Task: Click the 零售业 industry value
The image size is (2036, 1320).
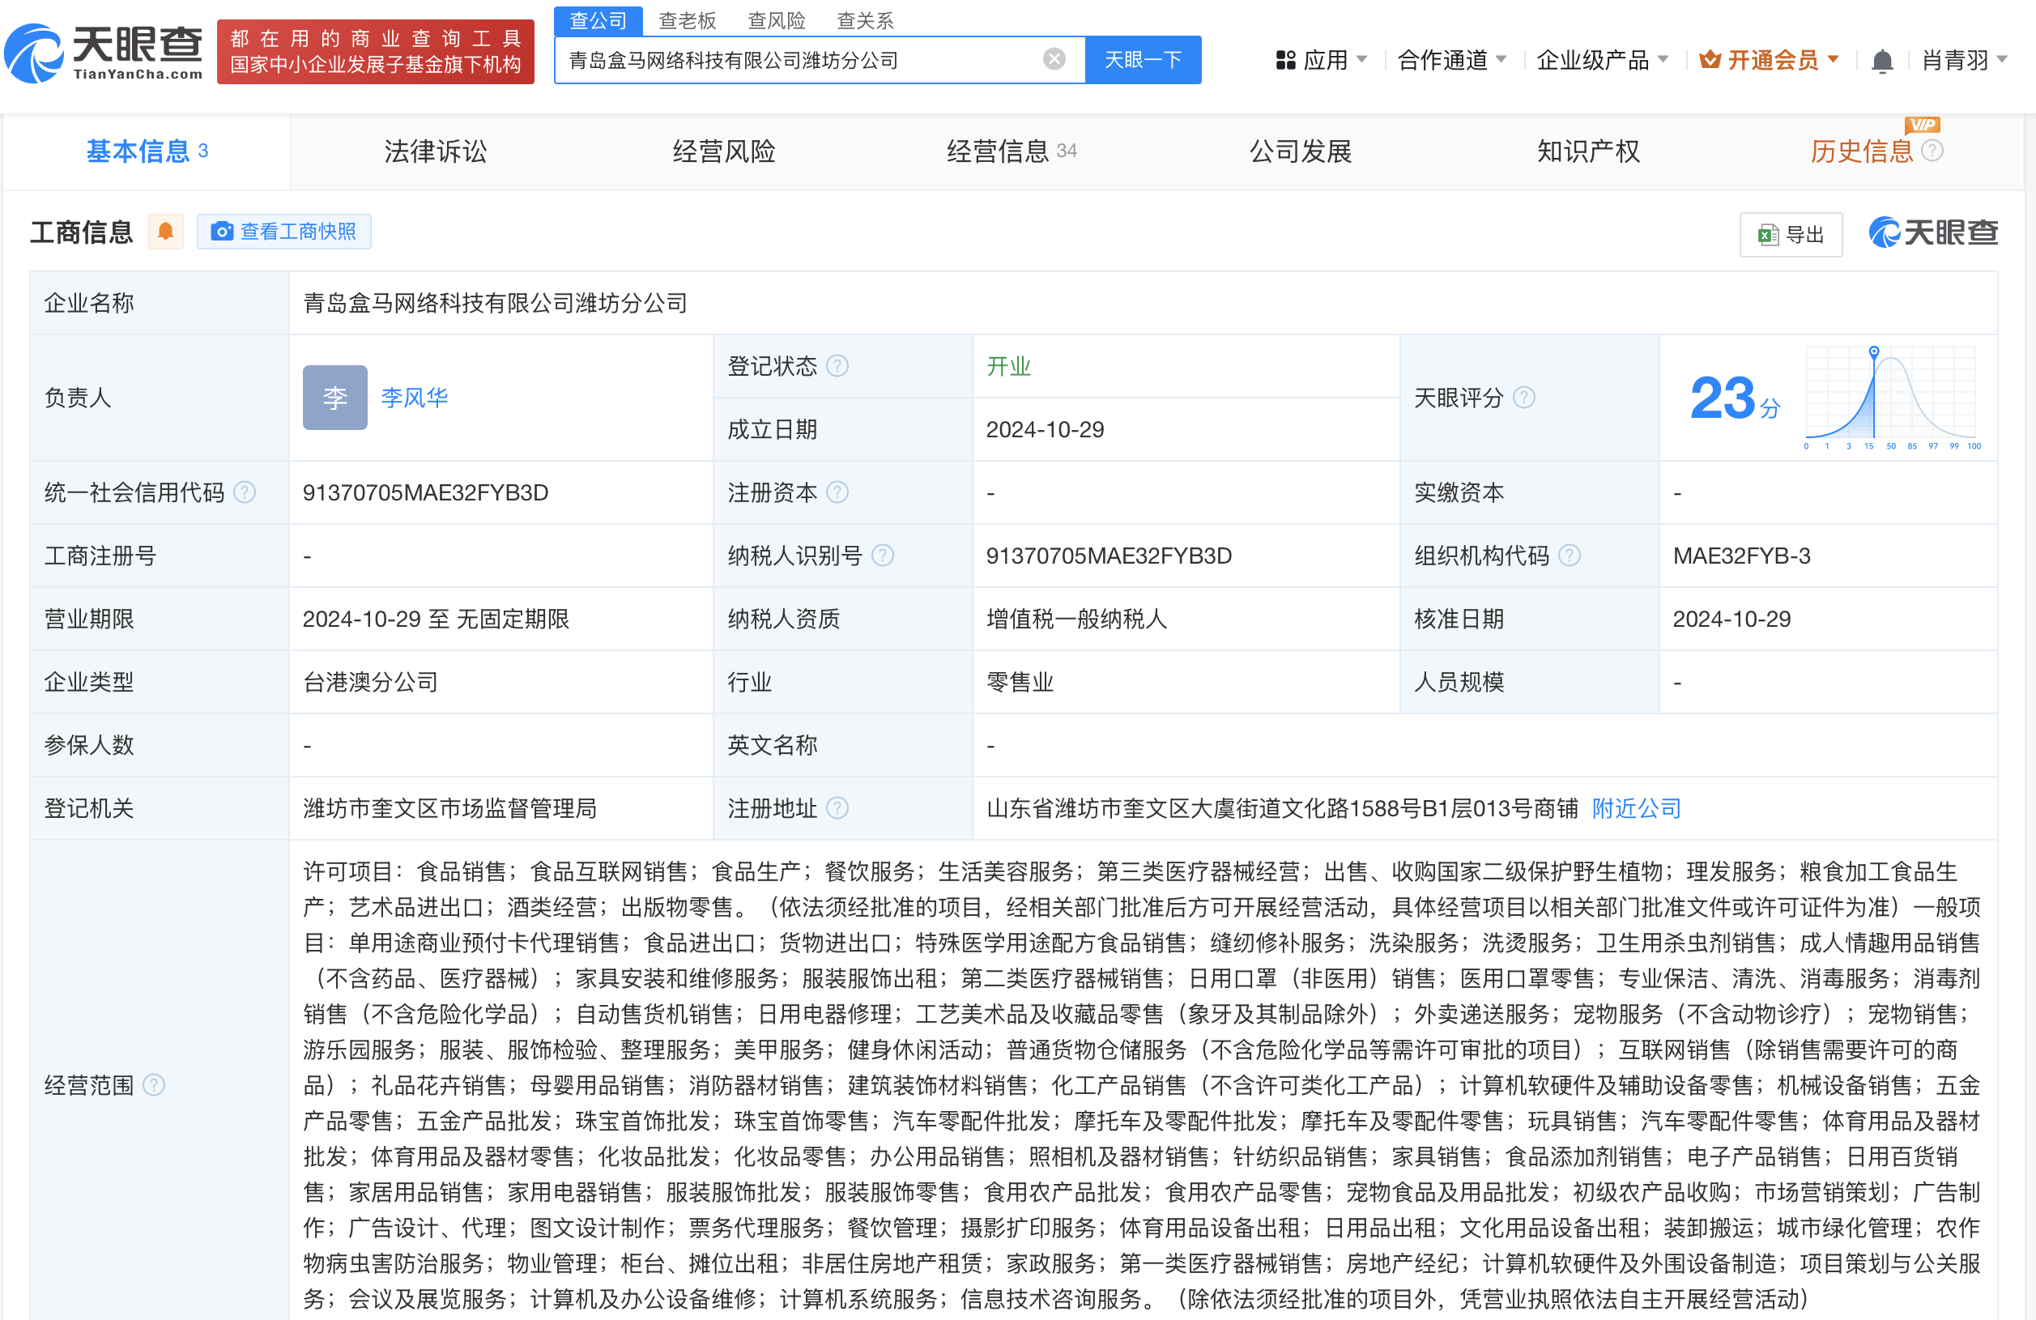Action: coord(1020,682)
